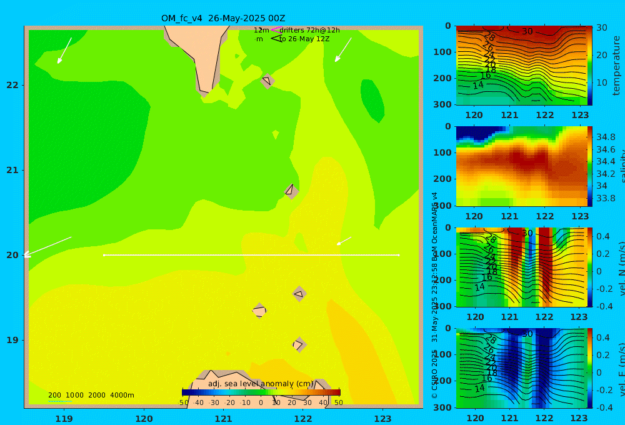Click the vel. N (m/s) colorbar
This screenshot has height=425, width=625.
tap(590, 267)
